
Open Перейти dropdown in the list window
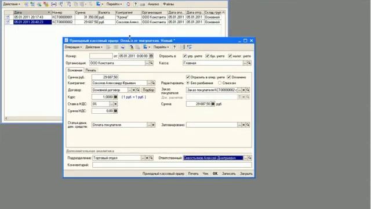click(x=114, y=4)
